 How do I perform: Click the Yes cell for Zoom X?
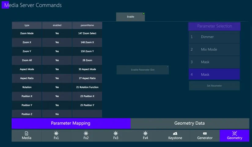[57, 42]
